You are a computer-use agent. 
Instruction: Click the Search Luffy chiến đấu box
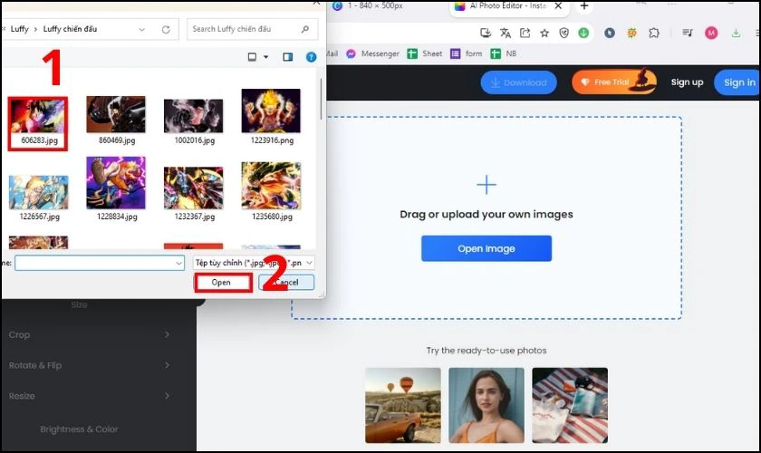tap(253, 29)
